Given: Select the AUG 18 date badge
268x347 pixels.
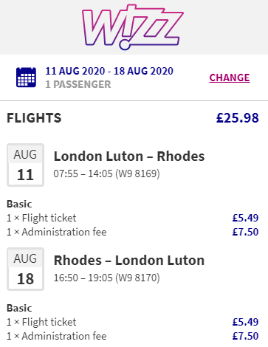Looking at the screenshot, I should pyautogui.click(x=25, y=269).
